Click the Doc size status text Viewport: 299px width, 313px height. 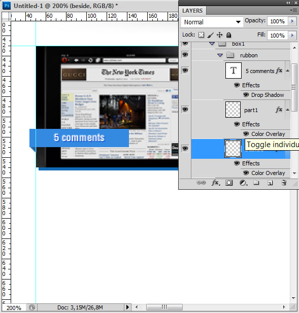click(80, 307)
